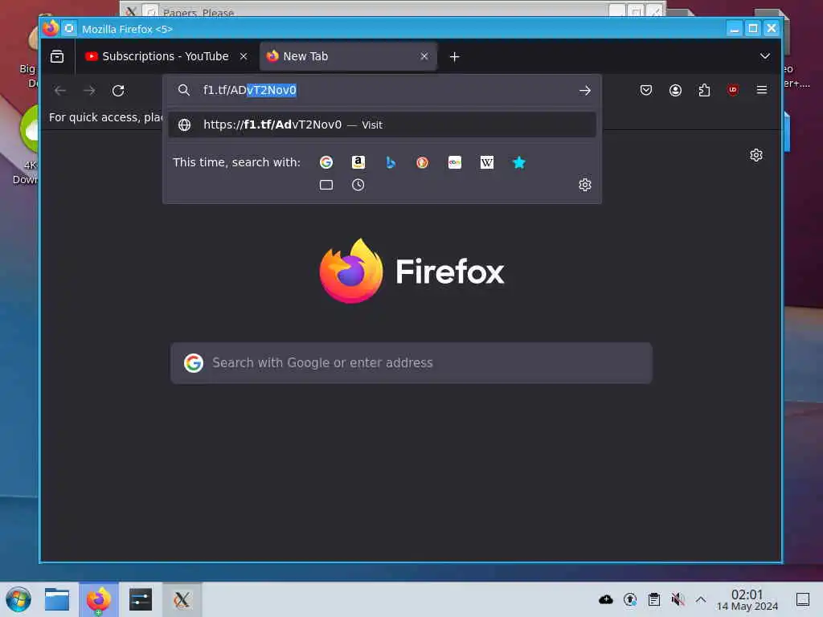The image size is (823, 617).
Task: Visit suggestion https://f1.tf/AdvT2Nov0
Action: [x=382, y=125]
